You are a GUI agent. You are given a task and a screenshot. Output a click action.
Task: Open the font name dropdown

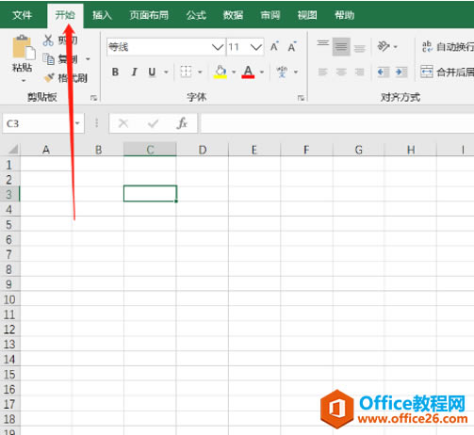218,47
